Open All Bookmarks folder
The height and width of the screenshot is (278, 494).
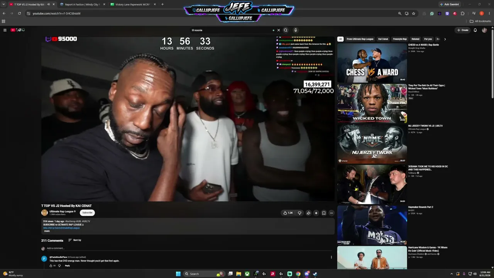point(480,21)
